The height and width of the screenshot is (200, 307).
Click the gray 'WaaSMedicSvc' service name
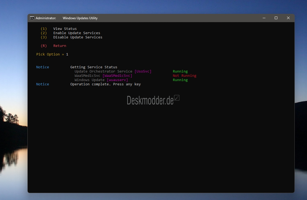click(x=87, y=76)
